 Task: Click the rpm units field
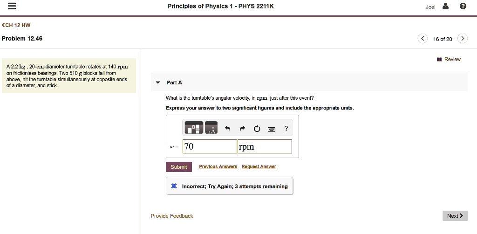(265, 147)
